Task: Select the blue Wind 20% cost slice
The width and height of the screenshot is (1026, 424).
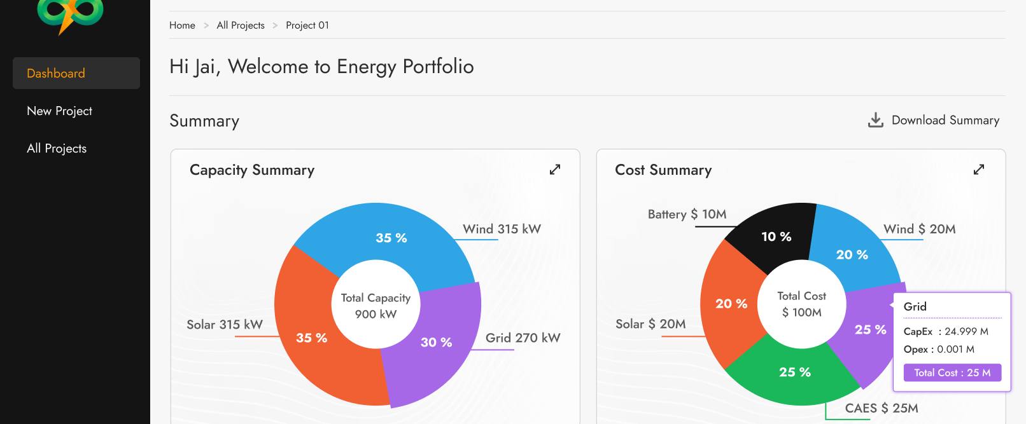Action: click(852, 254)
